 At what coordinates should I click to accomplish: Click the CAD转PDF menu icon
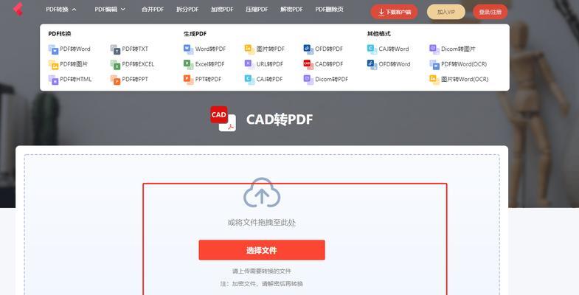[308, 65]
